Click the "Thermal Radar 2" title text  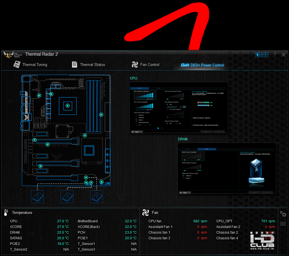(x=42, y=54)
